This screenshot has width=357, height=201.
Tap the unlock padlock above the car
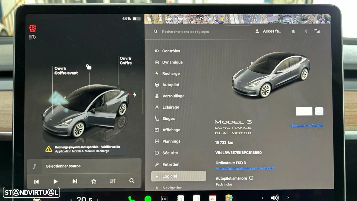[x=89, y=67]
